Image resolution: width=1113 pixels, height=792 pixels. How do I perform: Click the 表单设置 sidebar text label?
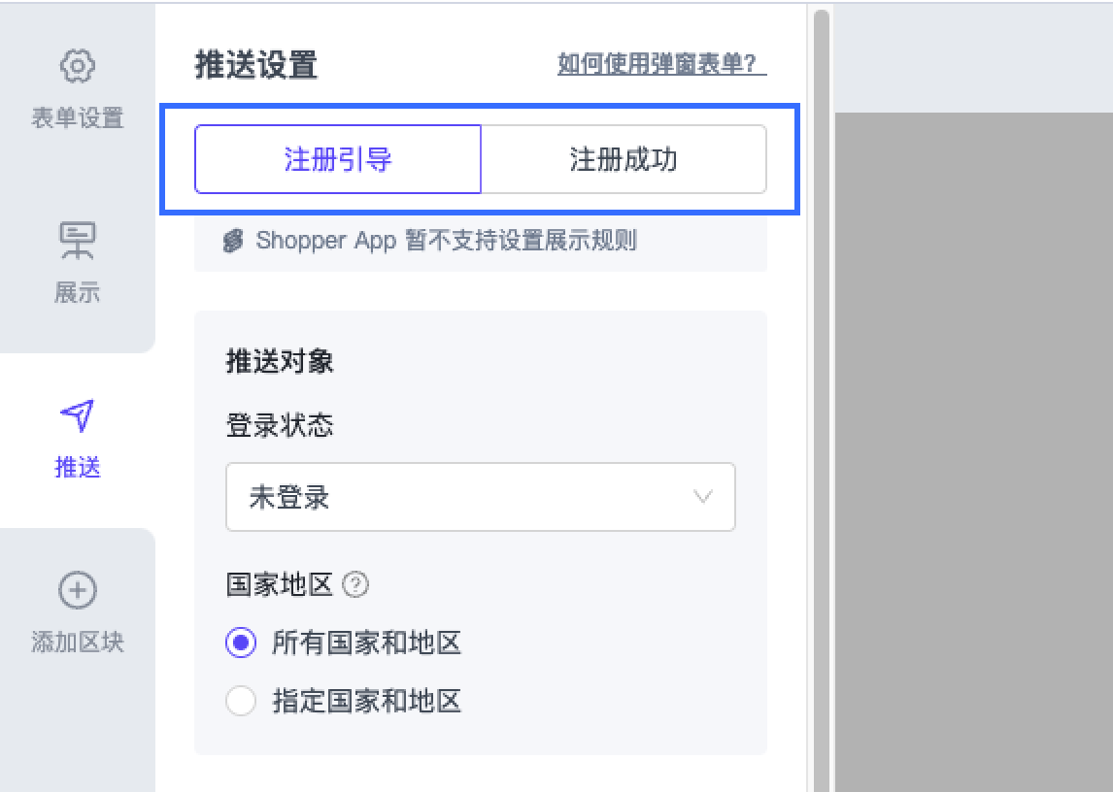(78, 118)
